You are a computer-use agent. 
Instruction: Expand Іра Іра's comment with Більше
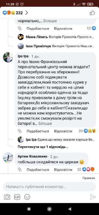click(45, 123)
